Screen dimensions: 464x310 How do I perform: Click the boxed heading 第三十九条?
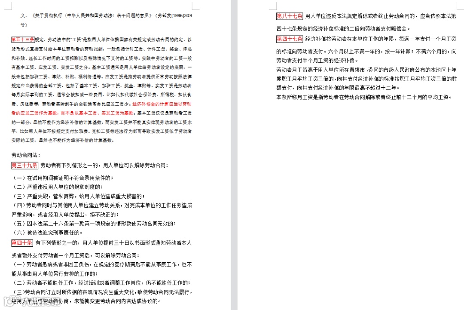coord(24,165)
